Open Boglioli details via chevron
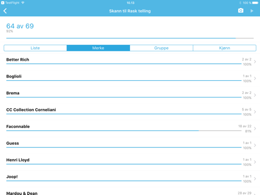The image size is (260, 195). [x=255, y=79]
